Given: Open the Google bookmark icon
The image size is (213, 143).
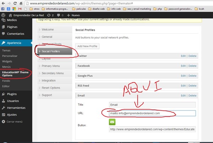Looking at the screenshot, I should coord(9,9).
